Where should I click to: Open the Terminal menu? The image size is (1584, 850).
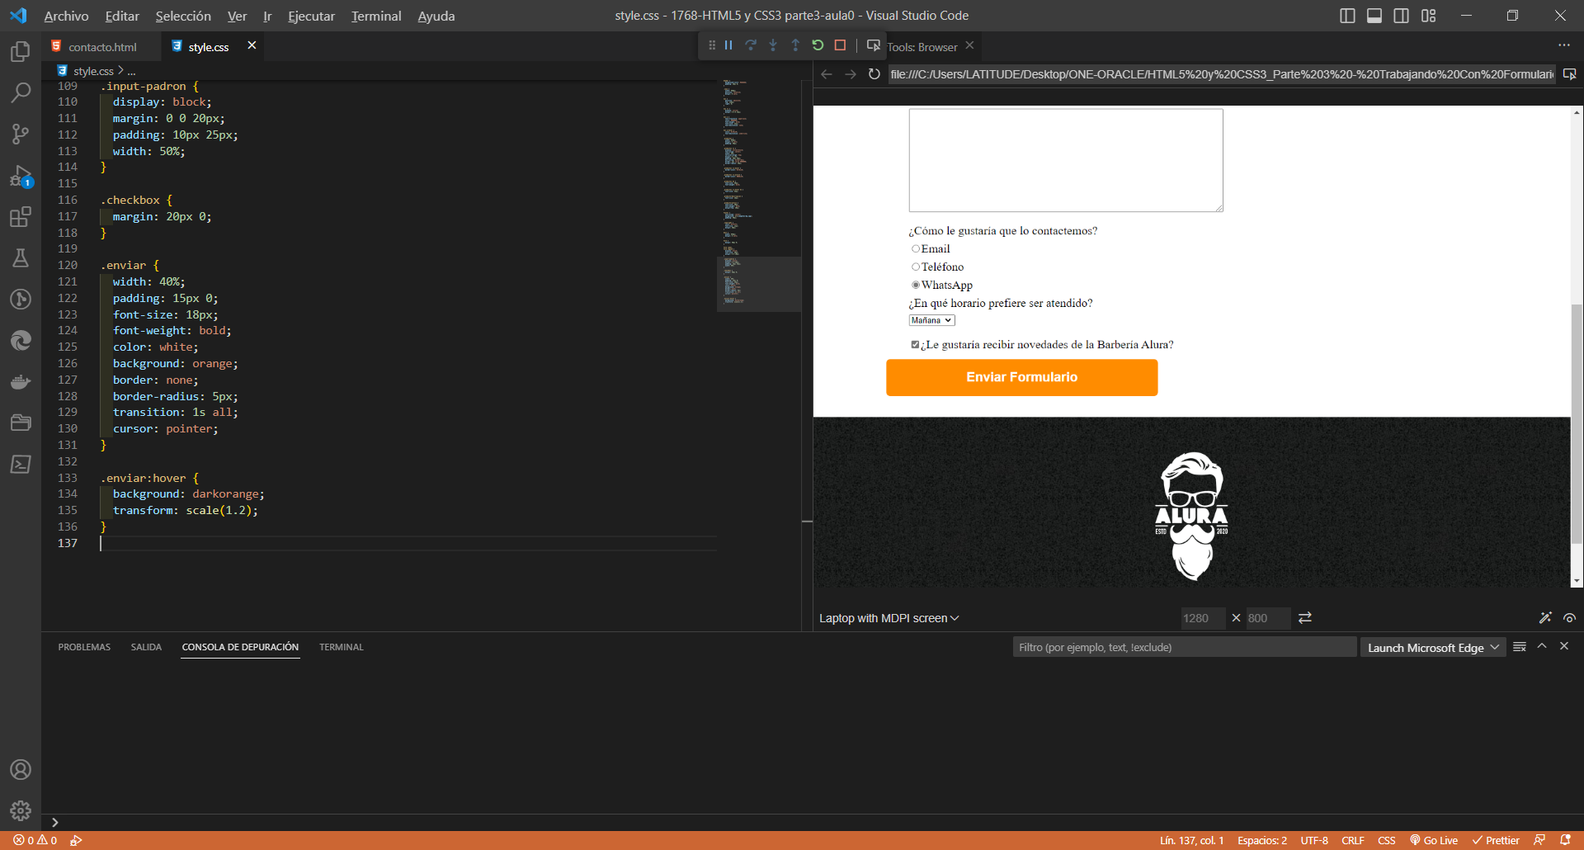coord(376,16)
